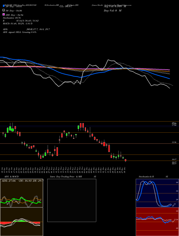Click the '(MGR) 27.7, 16.8, 29.7' ADX values

tap(38, 29)
